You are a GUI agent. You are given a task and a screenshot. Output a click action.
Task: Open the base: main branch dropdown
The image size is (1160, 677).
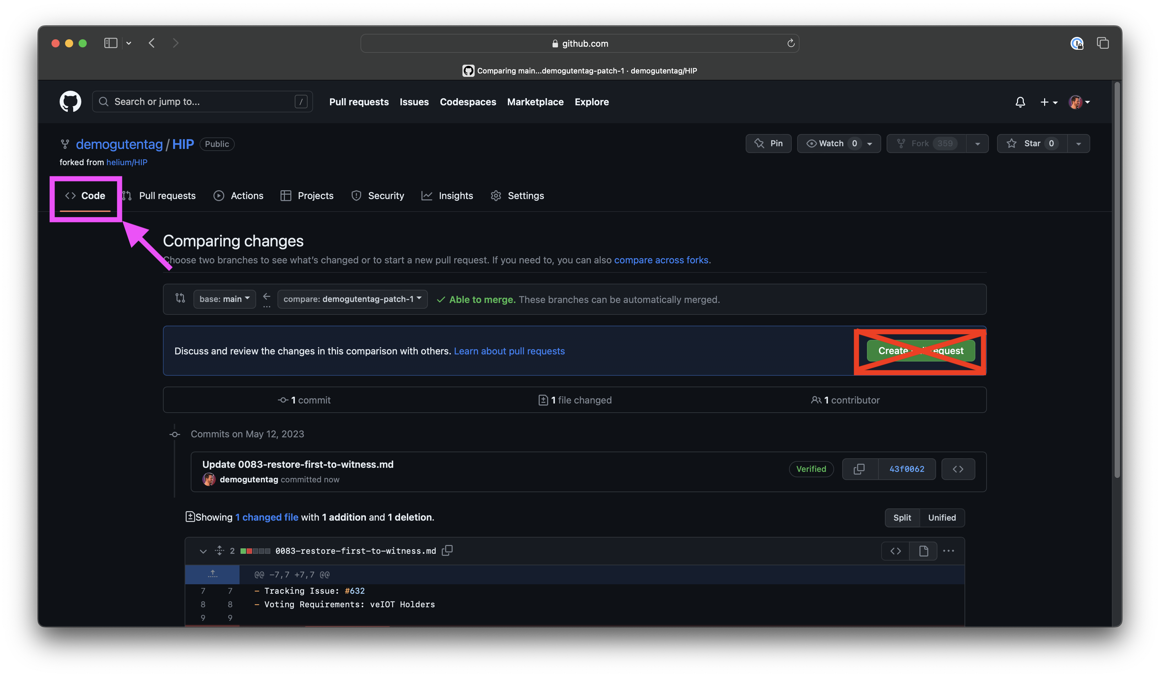coord(224,299)
